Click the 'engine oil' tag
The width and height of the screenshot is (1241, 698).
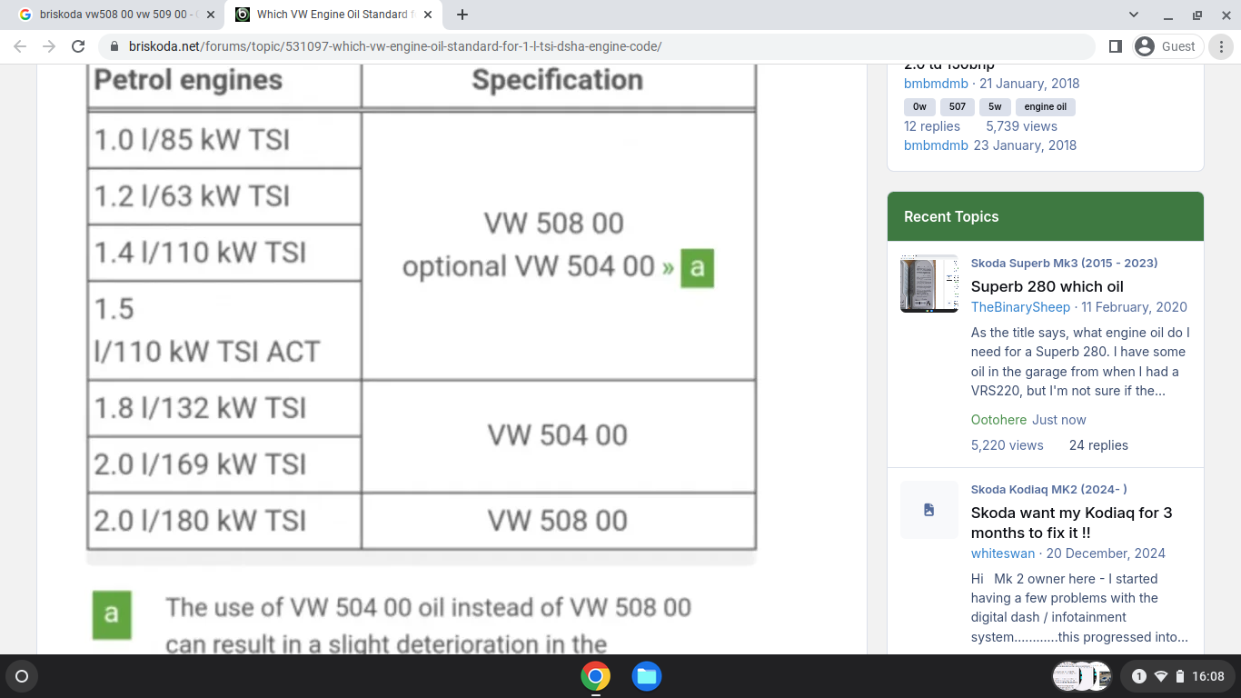[1046, 107]
